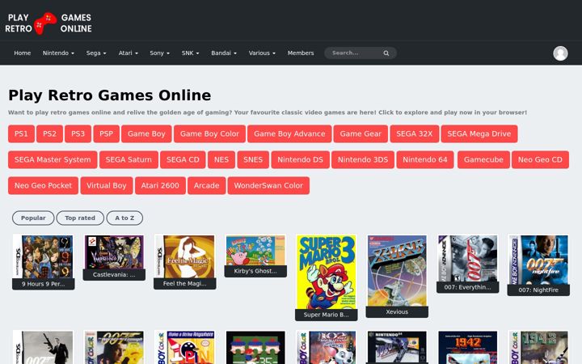Browse SNES games
This screenshot has height=364, width=582.
click(x=253, y=159)
